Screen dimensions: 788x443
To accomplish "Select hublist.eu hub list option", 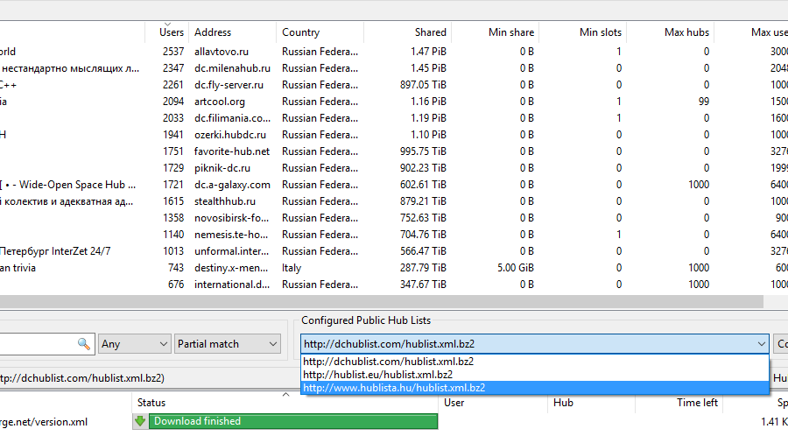I will 377,374.
